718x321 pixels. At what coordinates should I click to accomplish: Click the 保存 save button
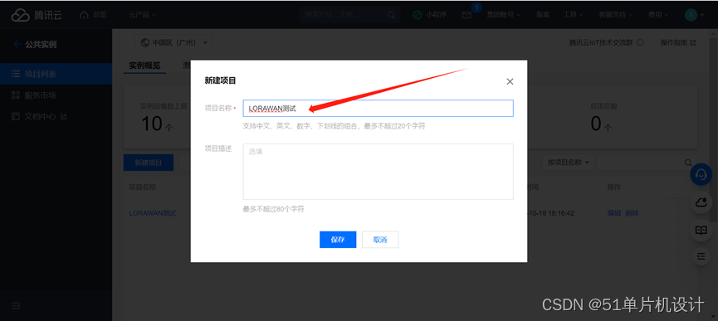(x=338, y=240)
